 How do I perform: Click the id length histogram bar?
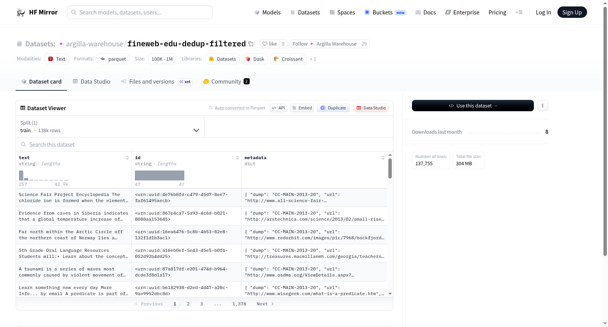[x=160, y=175]
